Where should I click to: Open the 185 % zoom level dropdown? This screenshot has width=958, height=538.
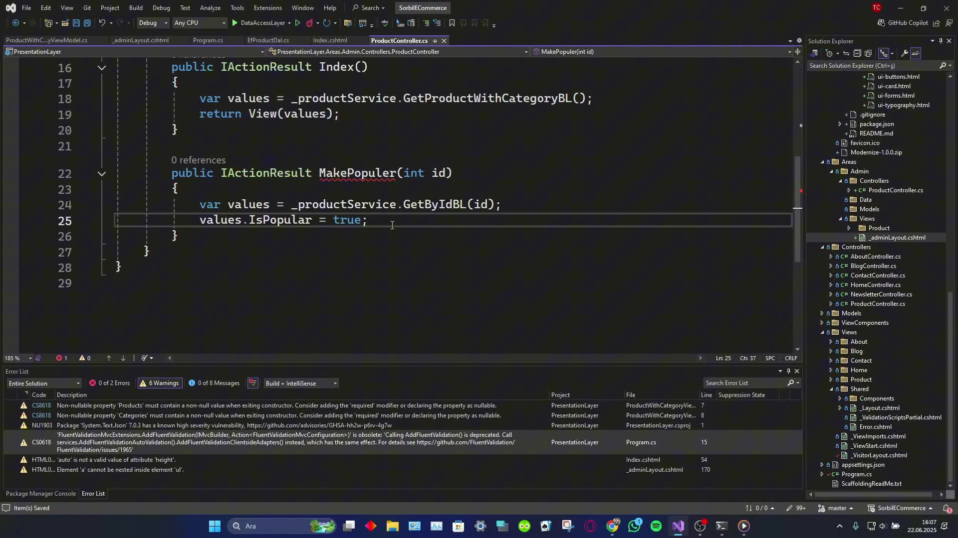coord(30,358)
